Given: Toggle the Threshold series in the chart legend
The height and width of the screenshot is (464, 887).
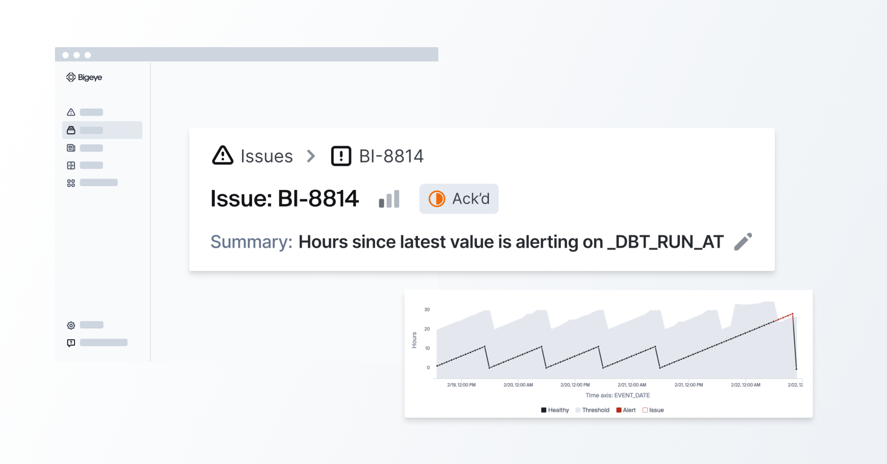Looking at the screenshot, I should point(592,410).
